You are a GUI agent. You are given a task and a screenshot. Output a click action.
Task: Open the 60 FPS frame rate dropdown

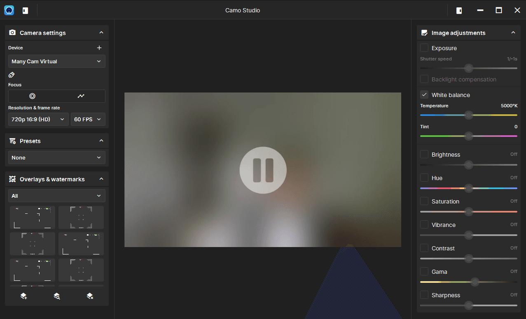[88, 119]
